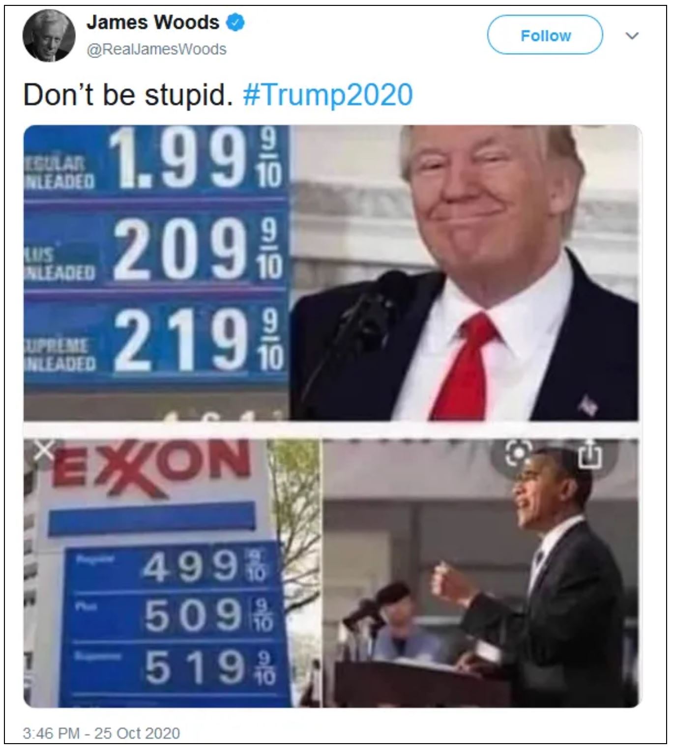Open the photo of man in red tie
This screenshot has width=673, height=751.
[465, 273]
